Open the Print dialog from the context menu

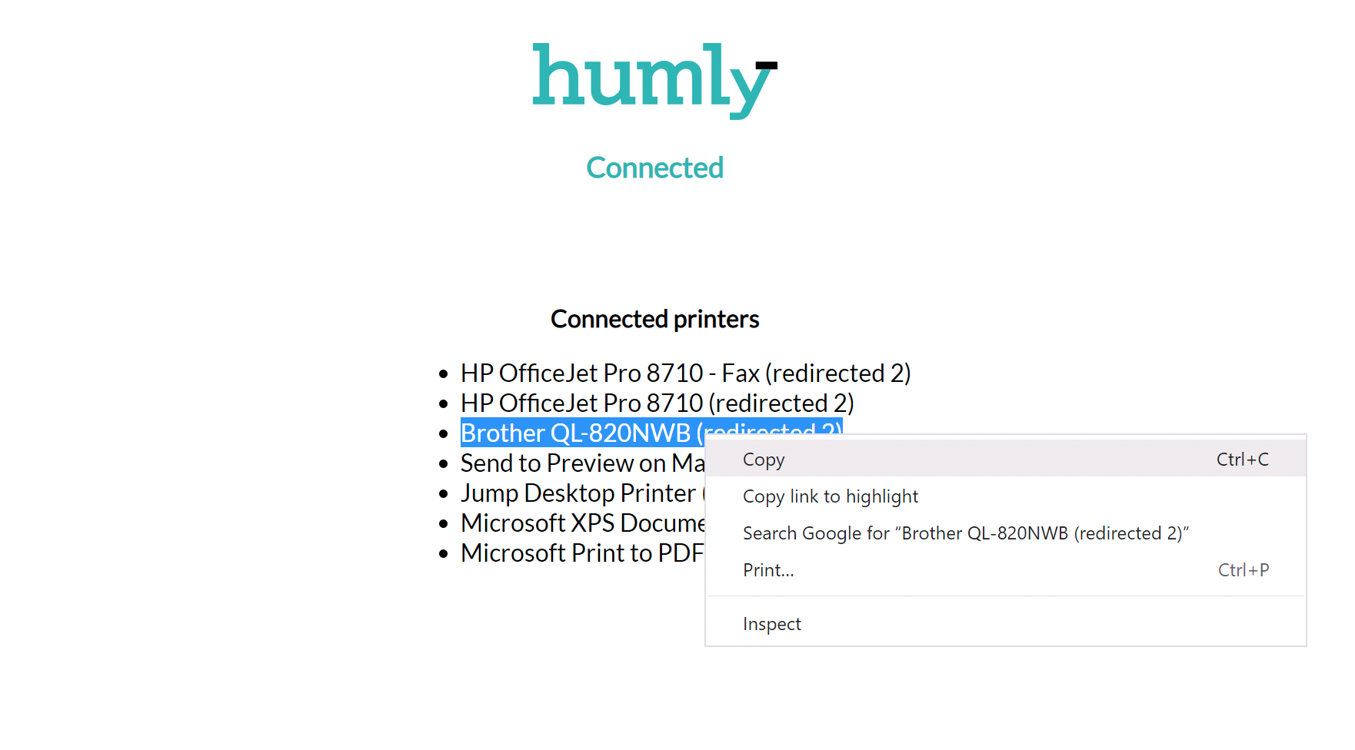click(x=768, y=569)
